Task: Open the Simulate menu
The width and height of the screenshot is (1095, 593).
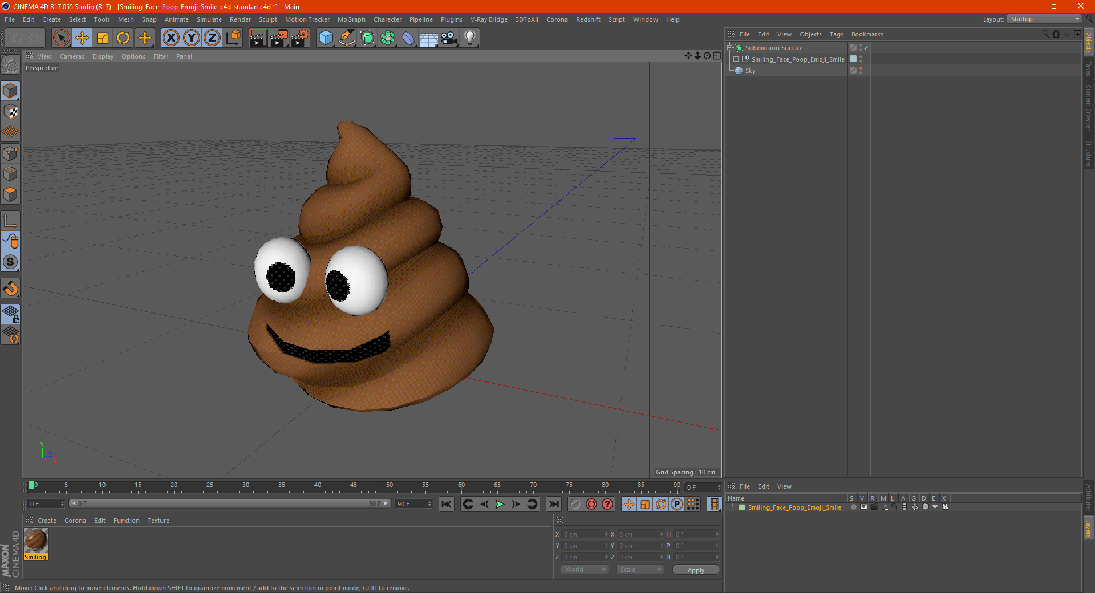Action: point(209,19)
